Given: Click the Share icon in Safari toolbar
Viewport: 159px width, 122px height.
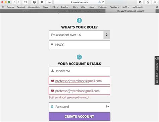Looking at the screenshot, I should coord(148,2).
